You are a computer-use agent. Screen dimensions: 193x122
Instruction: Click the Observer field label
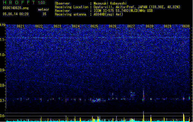[62, 3]
